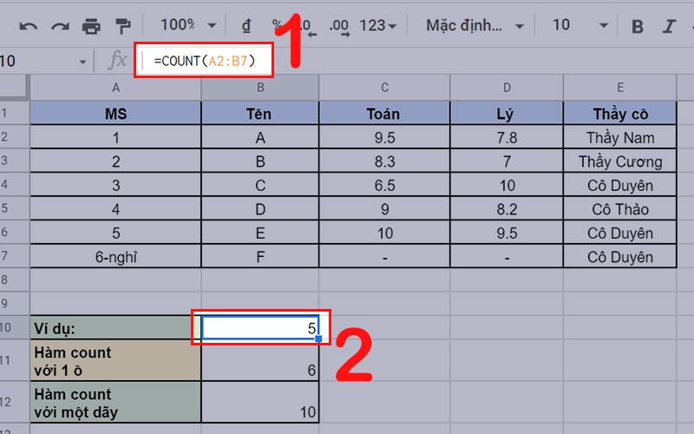Open the Mặc định font dropdown
Viewport: 694px width, 434px height.
[475, 26]
